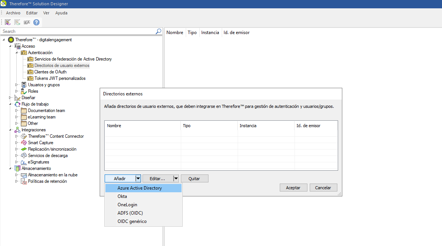Screen dimensions: 442x246
Task: Click the Quitar button
Action: [x=194, y=179]
